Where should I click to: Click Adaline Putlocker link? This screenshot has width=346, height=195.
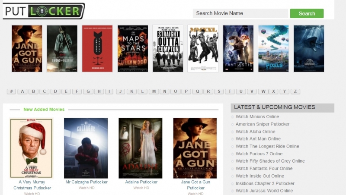coord(141,182)
